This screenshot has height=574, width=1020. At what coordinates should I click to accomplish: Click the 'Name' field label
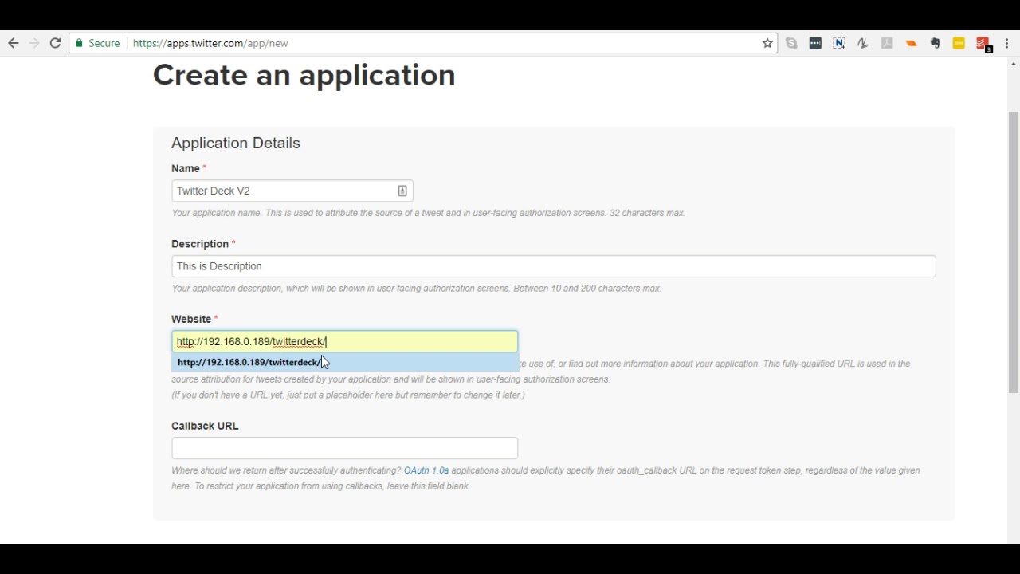tap(186, 168)
